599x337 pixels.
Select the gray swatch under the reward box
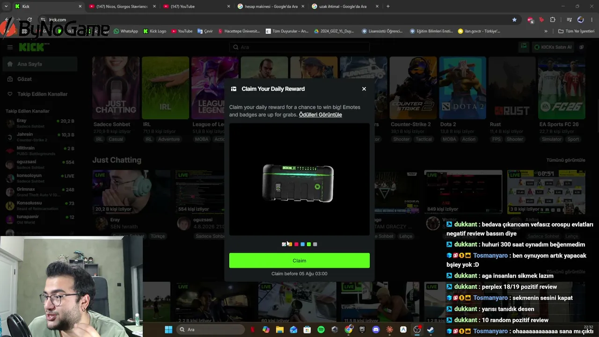click(315, 244)
